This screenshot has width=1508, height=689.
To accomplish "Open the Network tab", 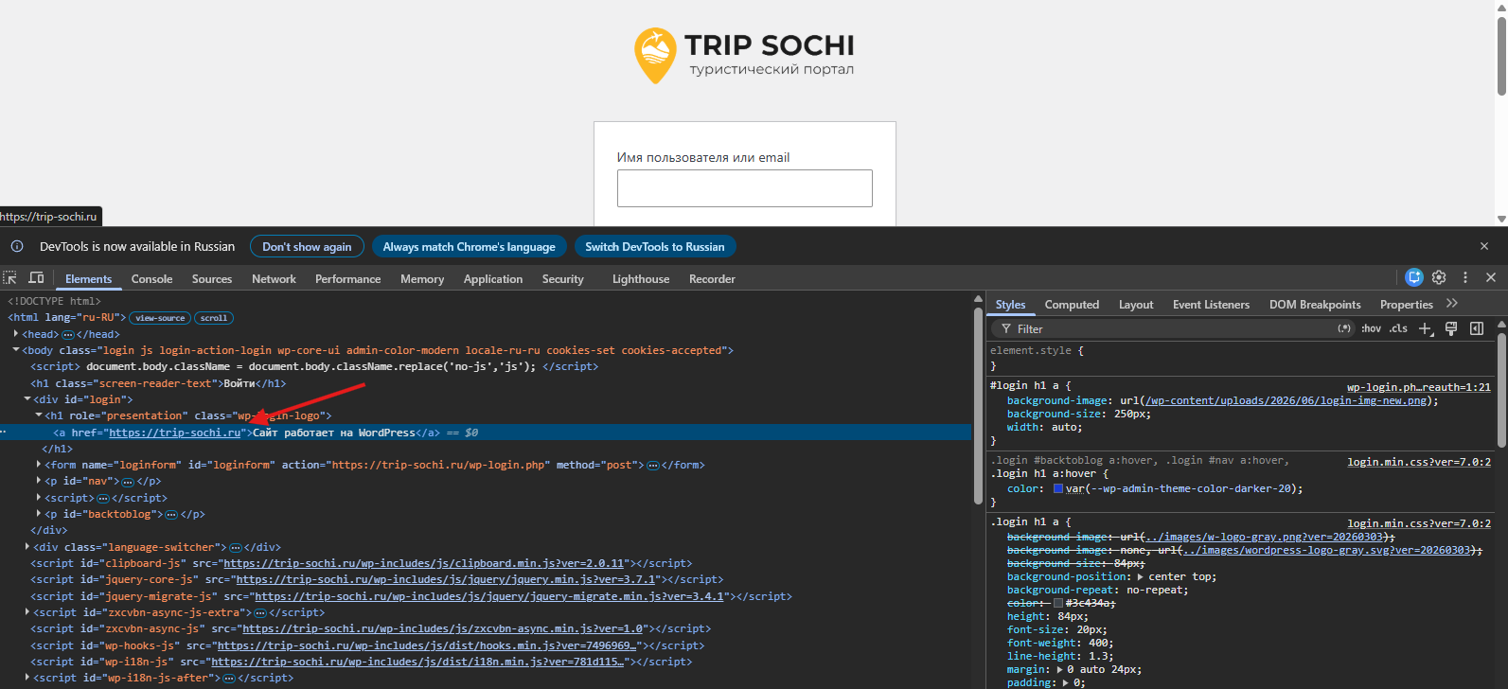I will click(274, 279).
